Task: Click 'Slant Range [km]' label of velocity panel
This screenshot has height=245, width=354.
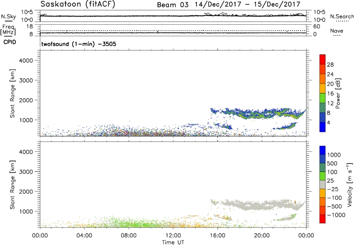Action: tap(12, 185)
